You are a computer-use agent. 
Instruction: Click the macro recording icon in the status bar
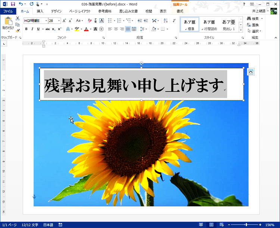60,225
